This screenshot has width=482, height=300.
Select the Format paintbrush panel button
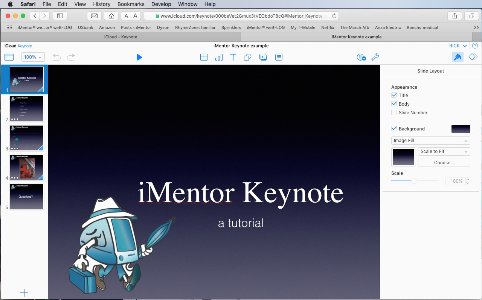pos(458,57)
